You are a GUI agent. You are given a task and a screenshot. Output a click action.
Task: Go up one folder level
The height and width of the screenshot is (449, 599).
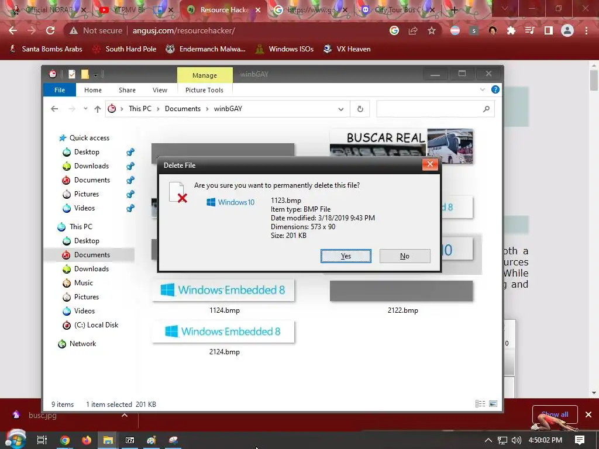[x=98, y=109]
